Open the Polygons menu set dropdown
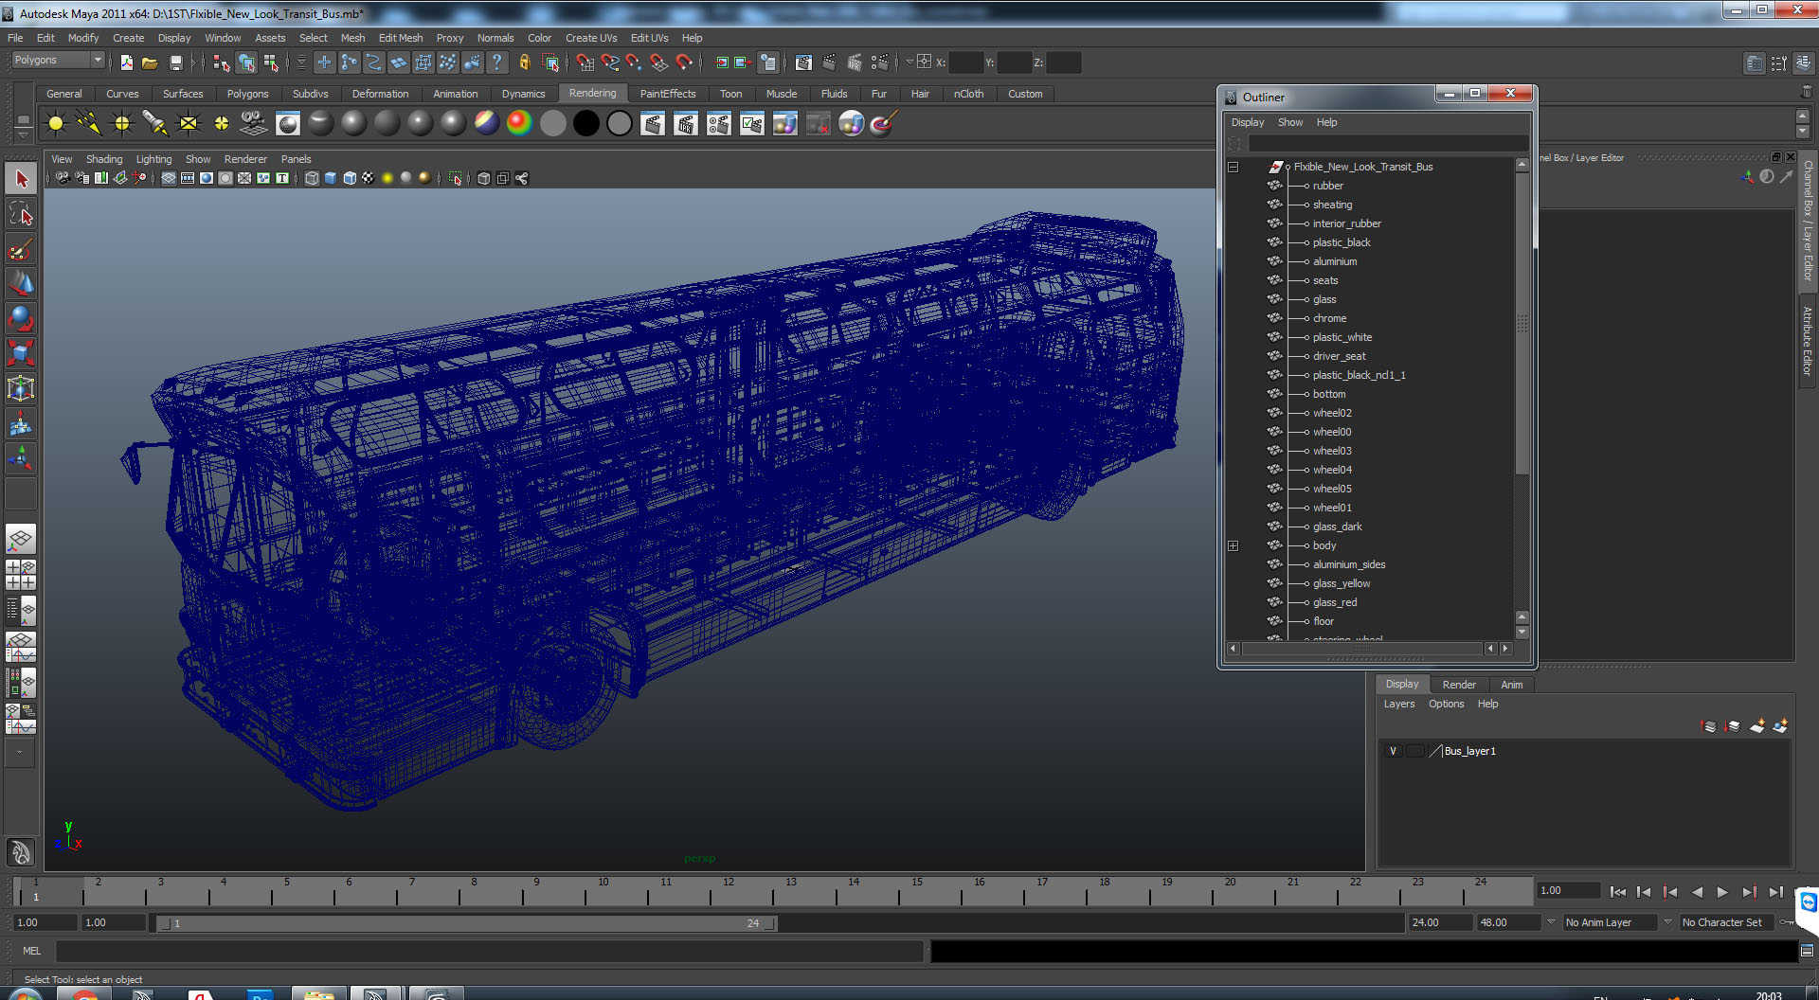This screenshot has width=1819, height=1000. [x=59, y=60]
